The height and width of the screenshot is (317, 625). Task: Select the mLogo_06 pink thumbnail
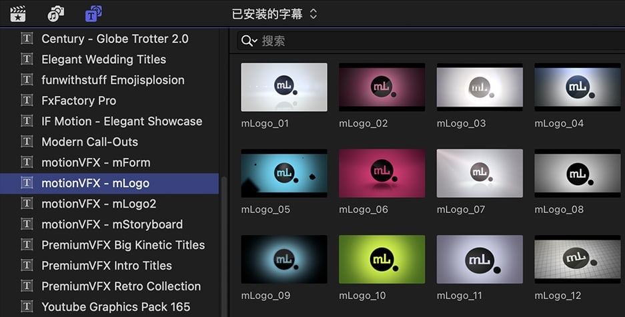(382, 173)
